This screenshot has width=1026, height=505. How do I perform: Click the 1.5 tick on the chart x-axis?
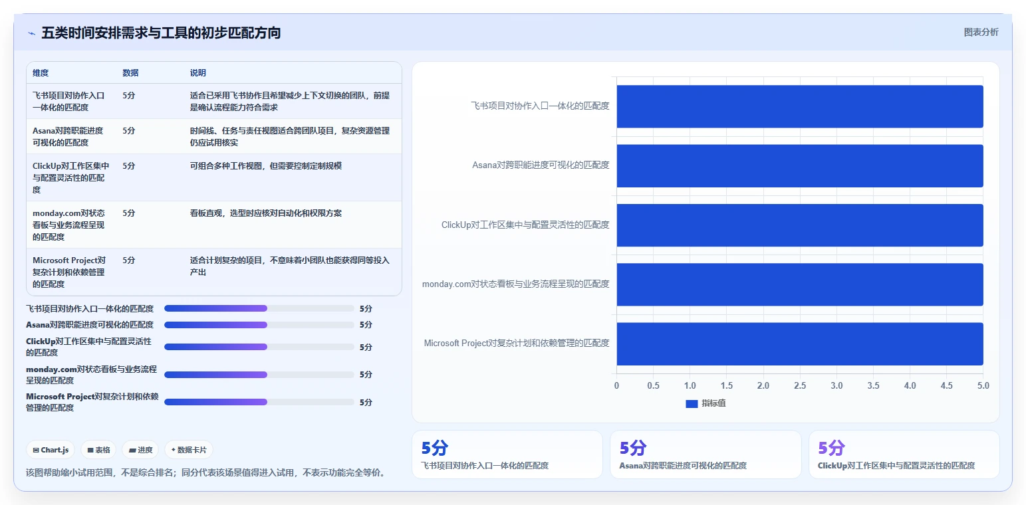(x=726, y=386)
